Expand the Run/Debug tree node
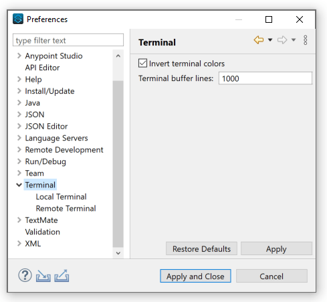This screenshot has width=327, height=302. 19,161
